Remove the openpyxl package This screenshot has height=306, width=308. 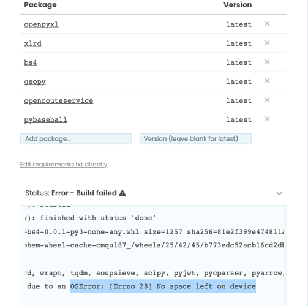click(x=267, y=24)
